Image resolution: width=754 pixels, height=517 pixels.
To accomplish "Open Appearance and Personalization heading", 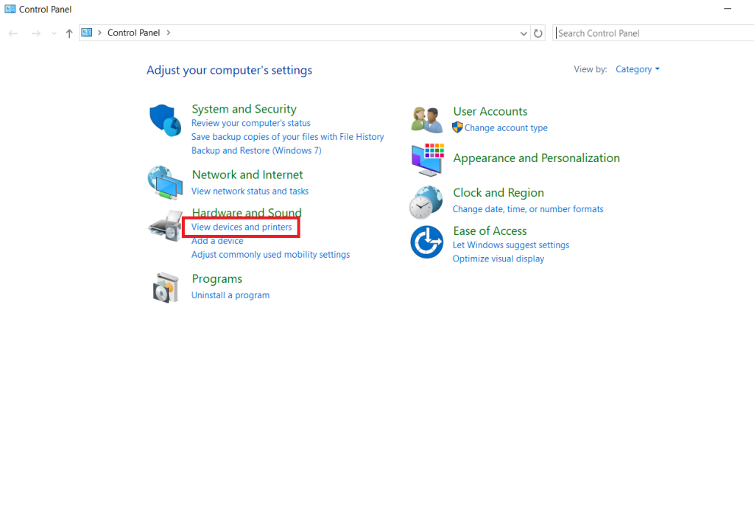I will click(x=537, y=158).
